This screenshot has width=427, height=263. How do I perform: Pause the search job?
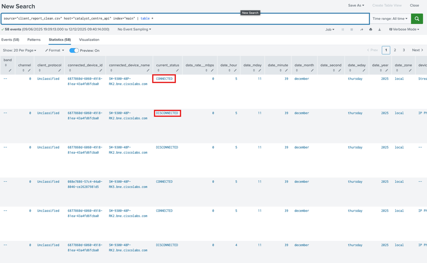(343, 29)
